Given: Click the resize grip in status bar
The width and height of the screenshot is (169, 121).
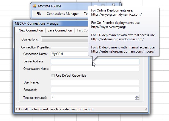Looking at the screenshot, I should (x=145, y=110).
